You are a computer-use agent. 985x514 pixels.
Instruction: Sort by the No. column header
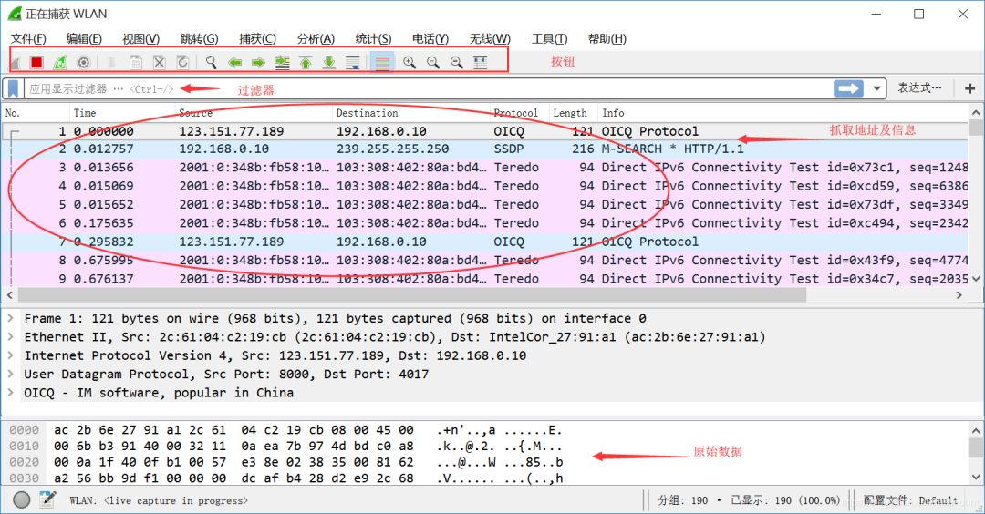coord(36,113)
